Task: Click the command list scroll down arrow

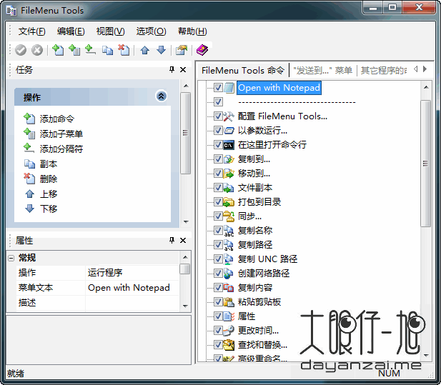Action: 426,356
